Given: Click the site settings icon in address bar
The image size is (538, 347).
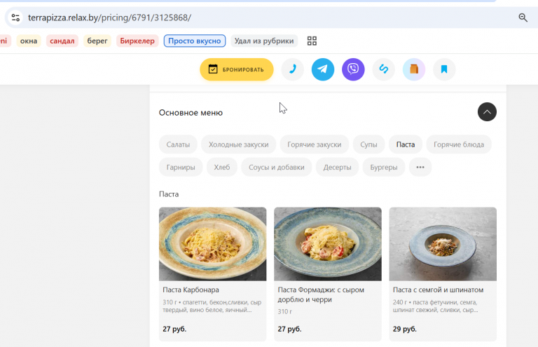Looking at the screenshot, I should pos(15,18).
